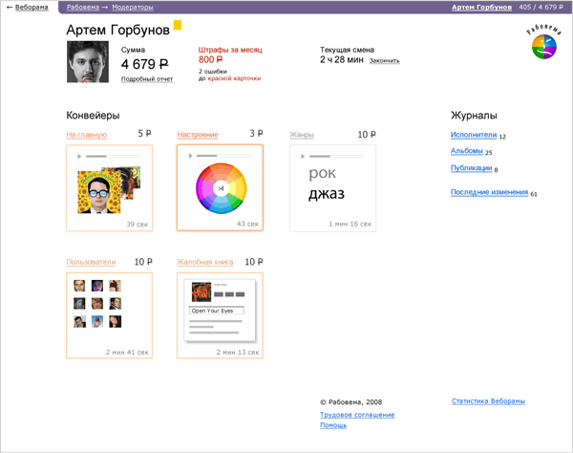Open Подробный отчет link
This screenshot has width=573, height=453.
pyautogui.click(x=147, y=79)
